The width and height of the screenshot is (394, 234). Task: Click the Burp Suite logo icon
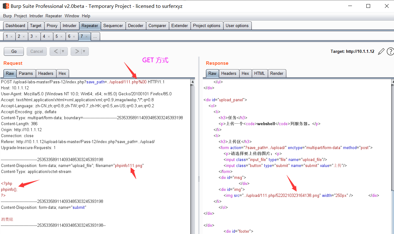(x=6, y=6)
